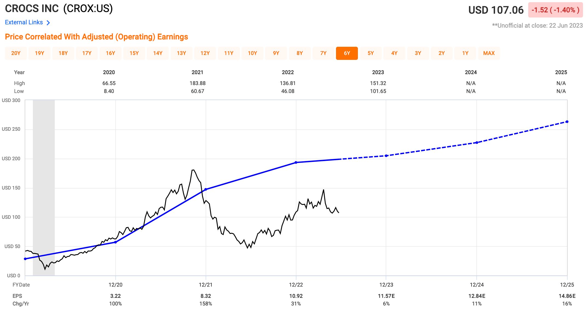Click the EPS value 8.32
The width and height of the screenshot is (586, 309).
(x=206, y=296)
